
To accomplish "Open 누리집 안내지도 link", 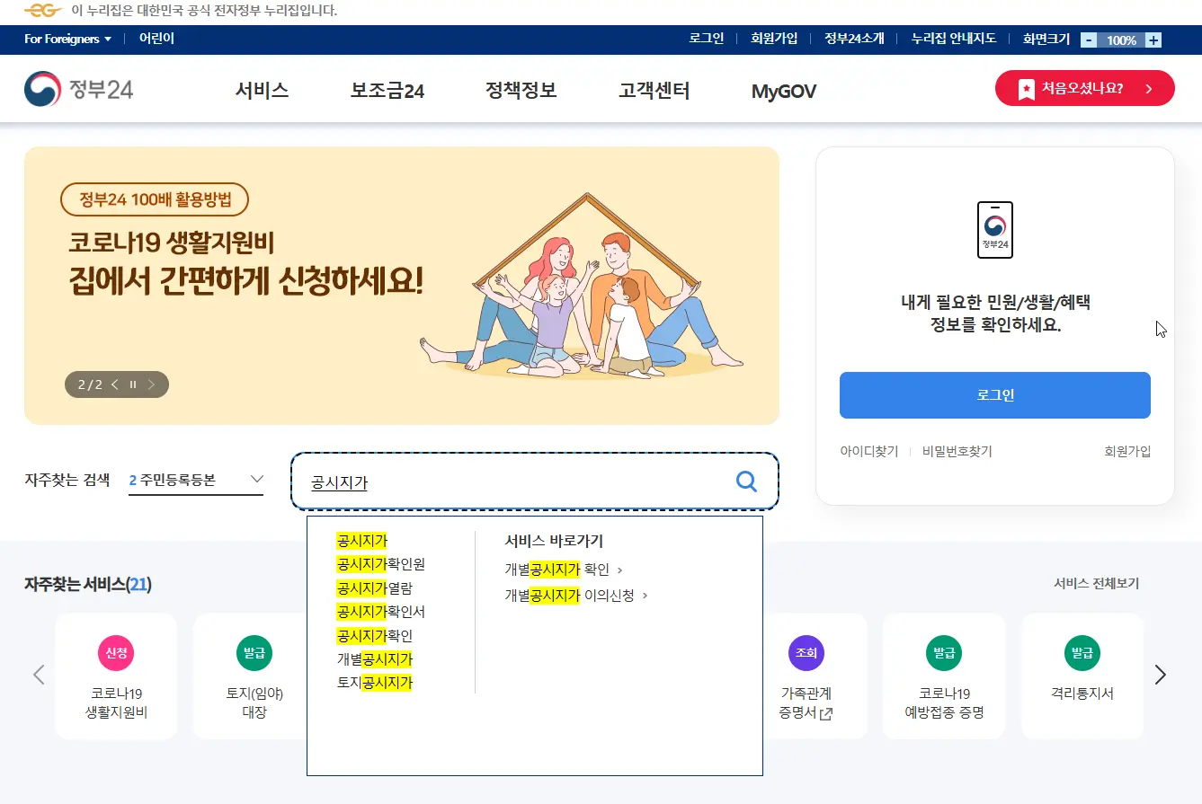I will tap(954, 39).
